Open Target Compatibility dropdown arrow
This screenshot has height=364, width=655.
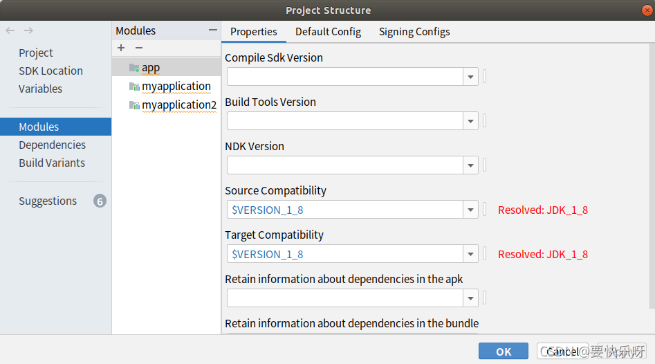coord(470,254)
